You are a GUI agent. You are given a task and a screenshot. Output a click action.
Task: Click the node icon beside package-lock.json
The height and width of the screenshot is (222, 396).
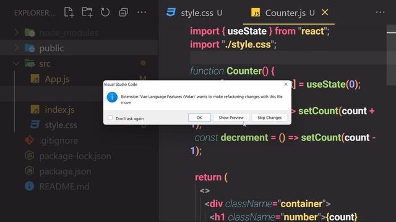point(29,155)
